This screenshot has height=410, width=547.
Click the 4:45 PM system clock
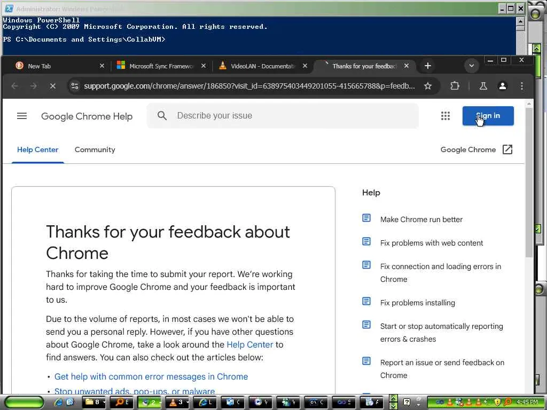[x=527, y=403]
